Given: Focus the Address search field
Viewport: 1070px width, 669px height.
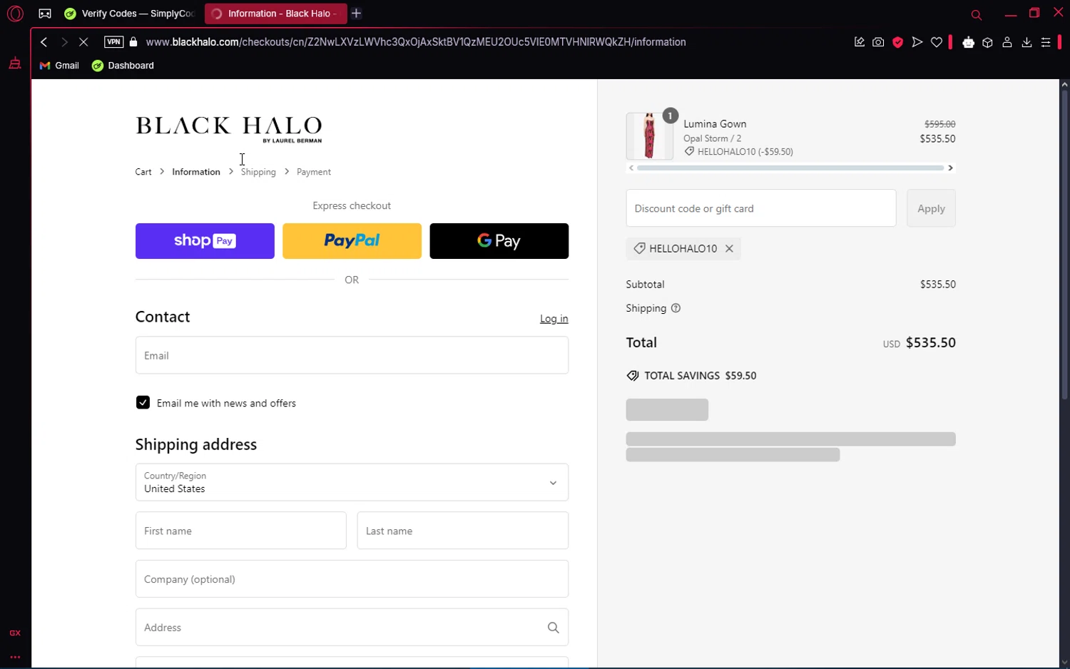Looking at the screenshot, I should pyautogui.click(x=352, y=628).
